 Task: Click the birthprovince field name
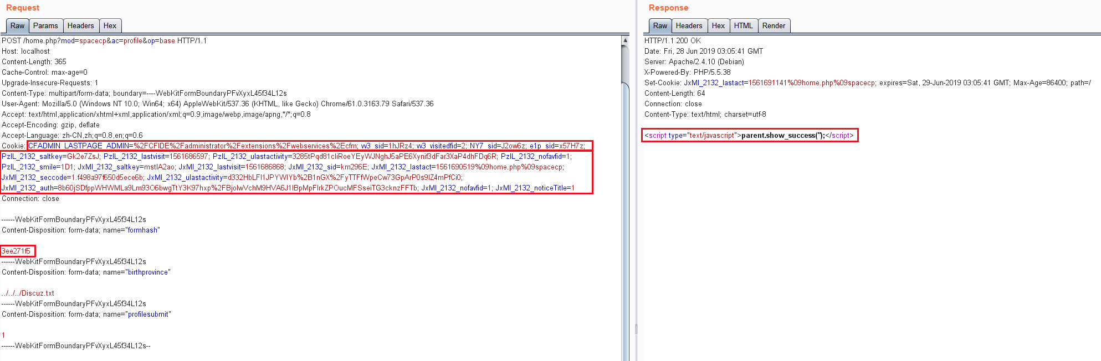148,272
